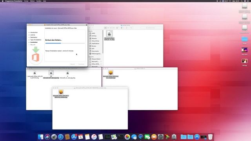
Task: Select Type d'installation step in installer
Action: [x=36, y=40]
